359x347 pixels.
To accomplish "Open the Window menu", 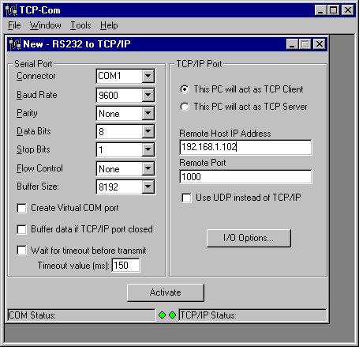I will click(x=45, y=25).
